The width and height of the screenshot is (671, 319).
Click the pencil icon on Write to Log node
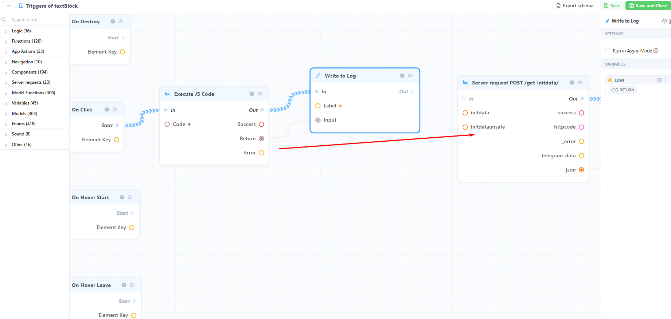(x=318, y=76)
